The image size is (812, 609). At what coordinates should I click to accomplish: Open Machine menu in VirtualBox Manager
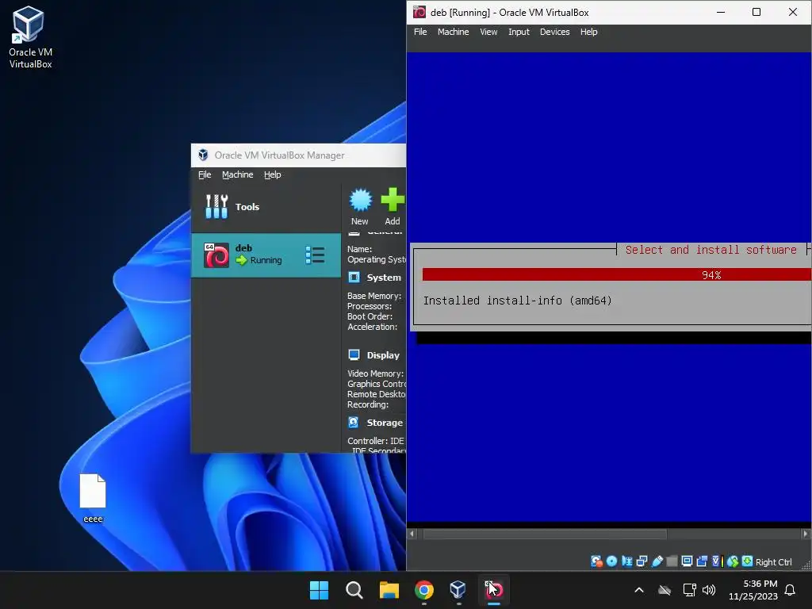click(x=238, y=174)
